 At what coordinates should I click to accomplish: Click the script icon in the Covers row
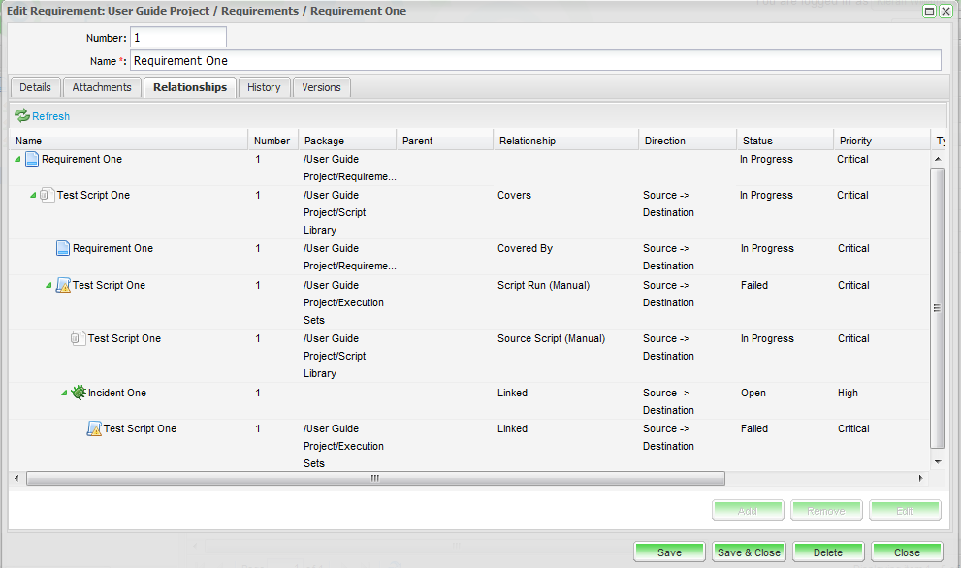(x=48, y=195)
